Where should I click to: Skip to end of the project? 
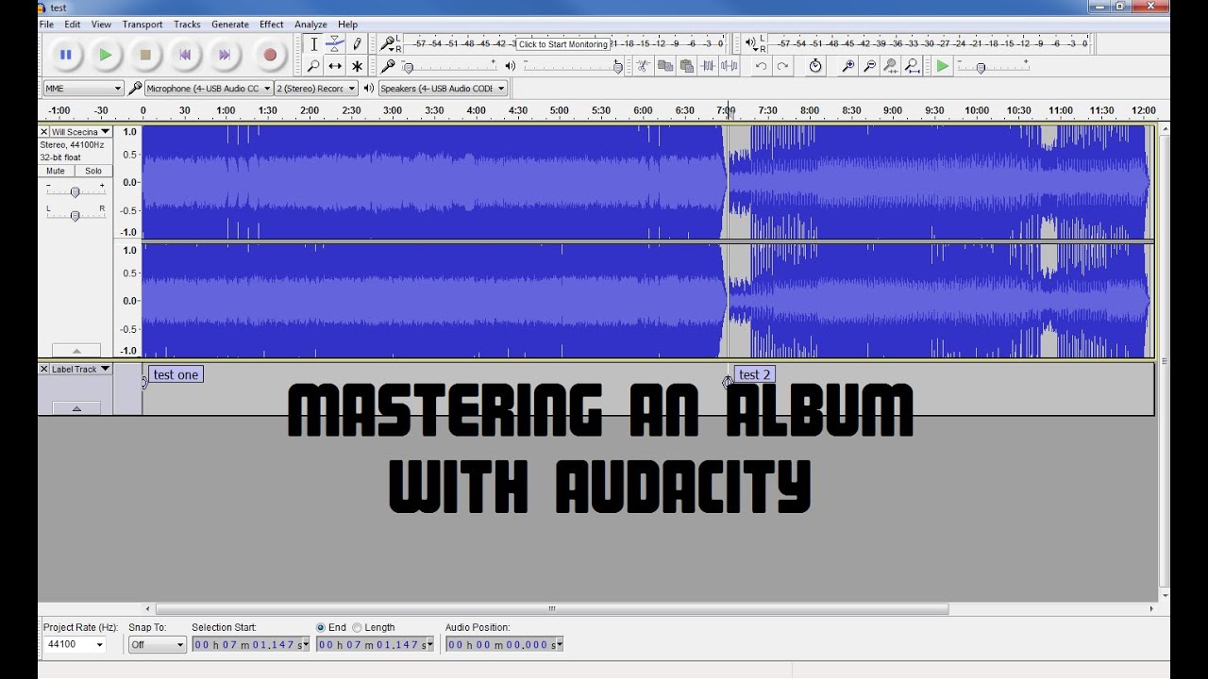coord(225,55)
